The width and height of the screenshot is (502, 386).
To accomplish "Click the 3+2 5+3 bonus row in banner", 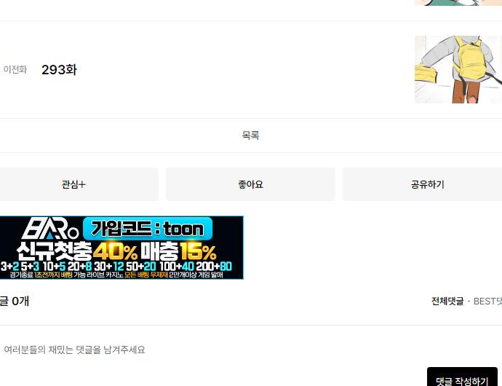I will [116, 266].
